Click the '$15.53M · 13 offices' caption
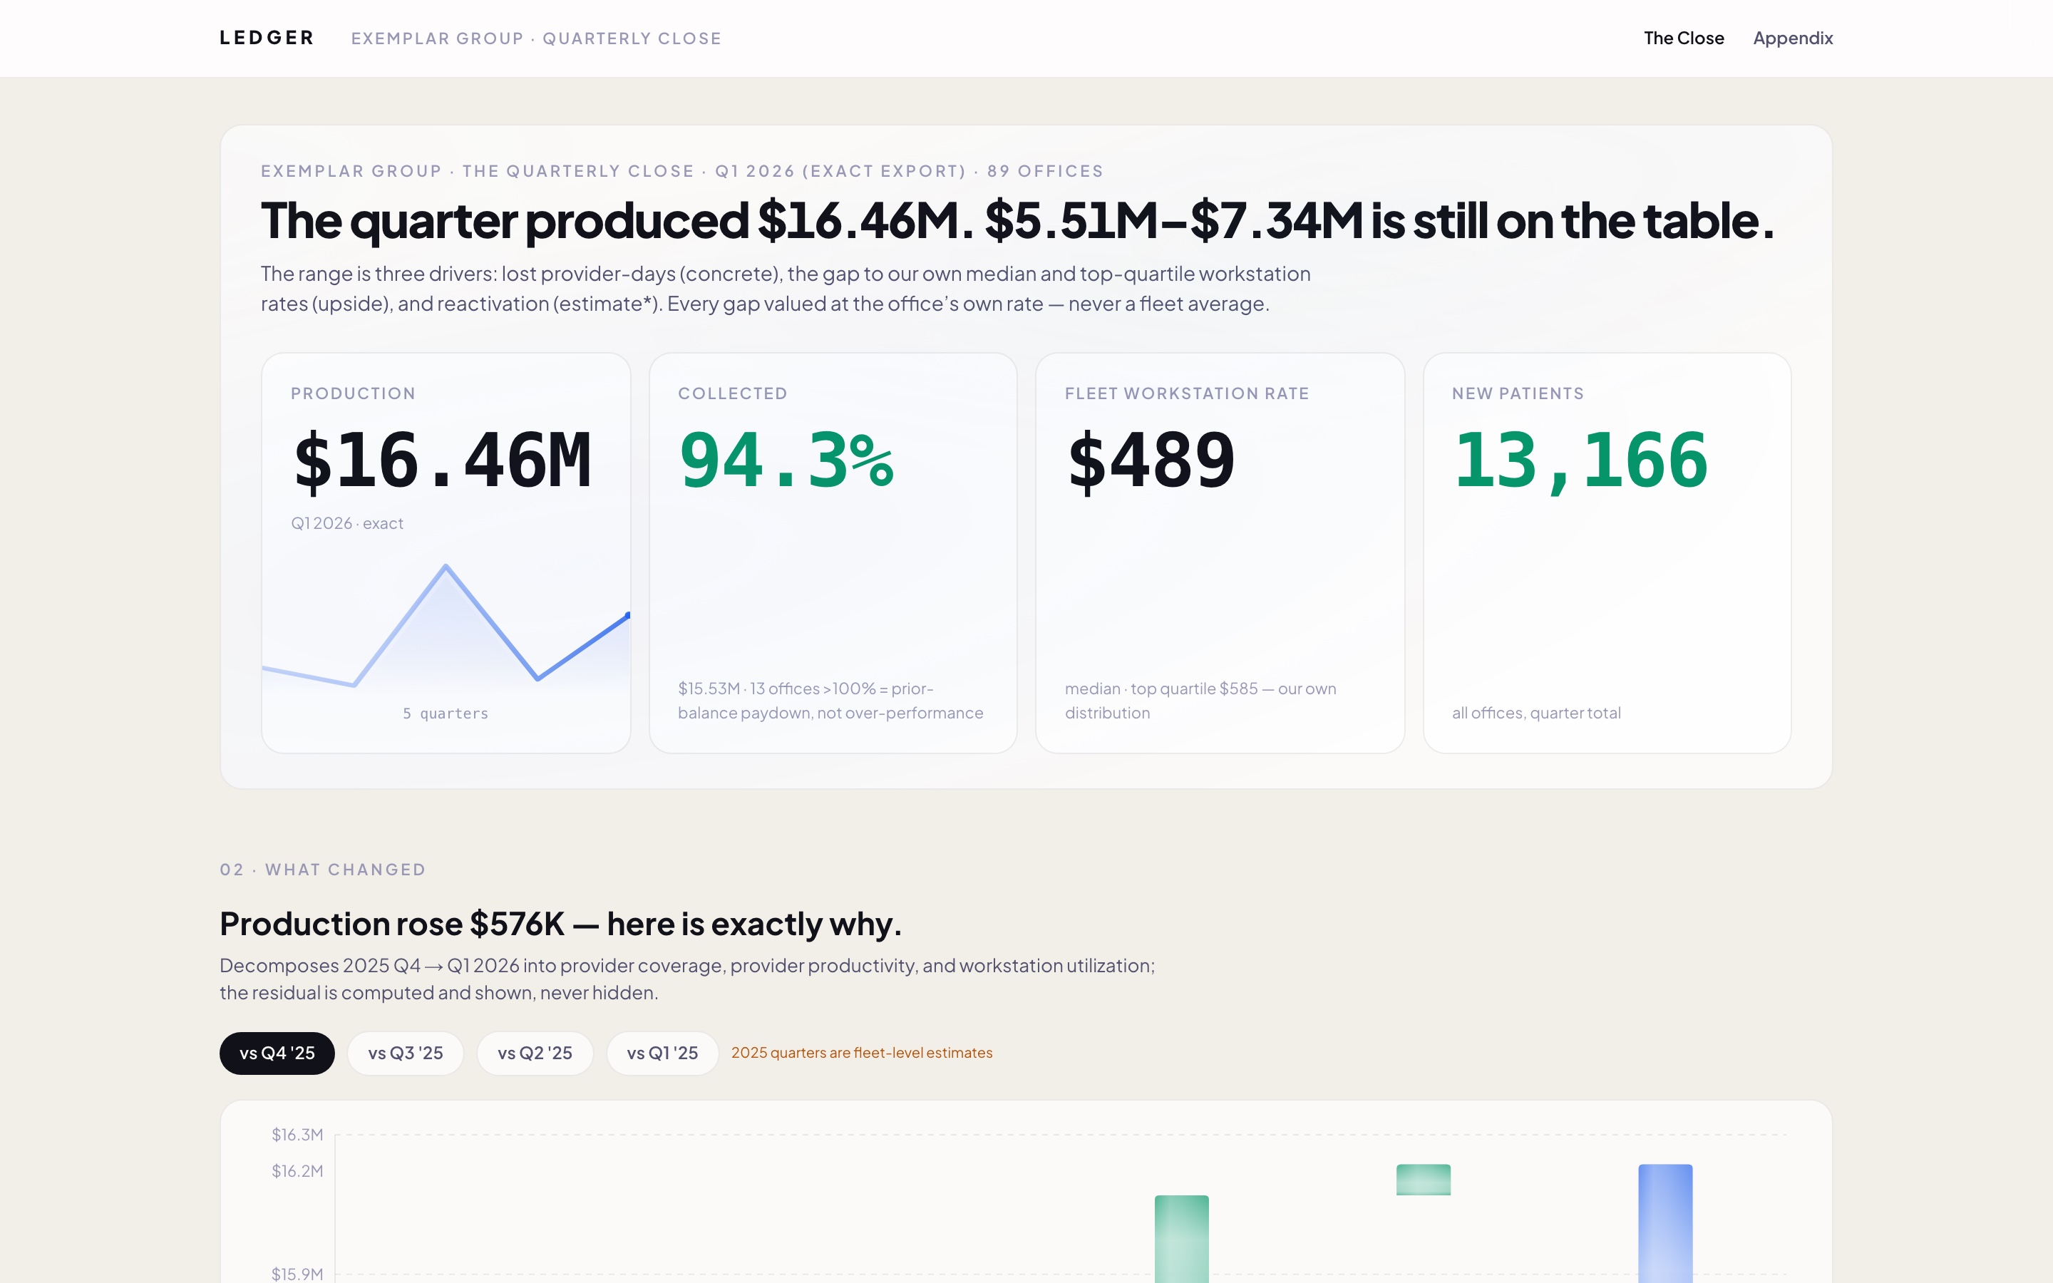The height and width of the screenshot is (1283, 2053). (x=830, y=701)
